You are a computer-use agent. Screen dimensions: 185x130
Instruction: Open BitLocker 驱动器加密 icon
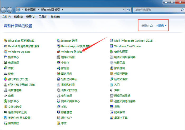(x=6, y=41)
